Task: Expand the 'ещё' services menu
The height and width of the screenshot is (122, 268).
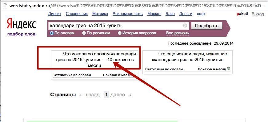Action: pyautogui.click(x=201, y=14)
